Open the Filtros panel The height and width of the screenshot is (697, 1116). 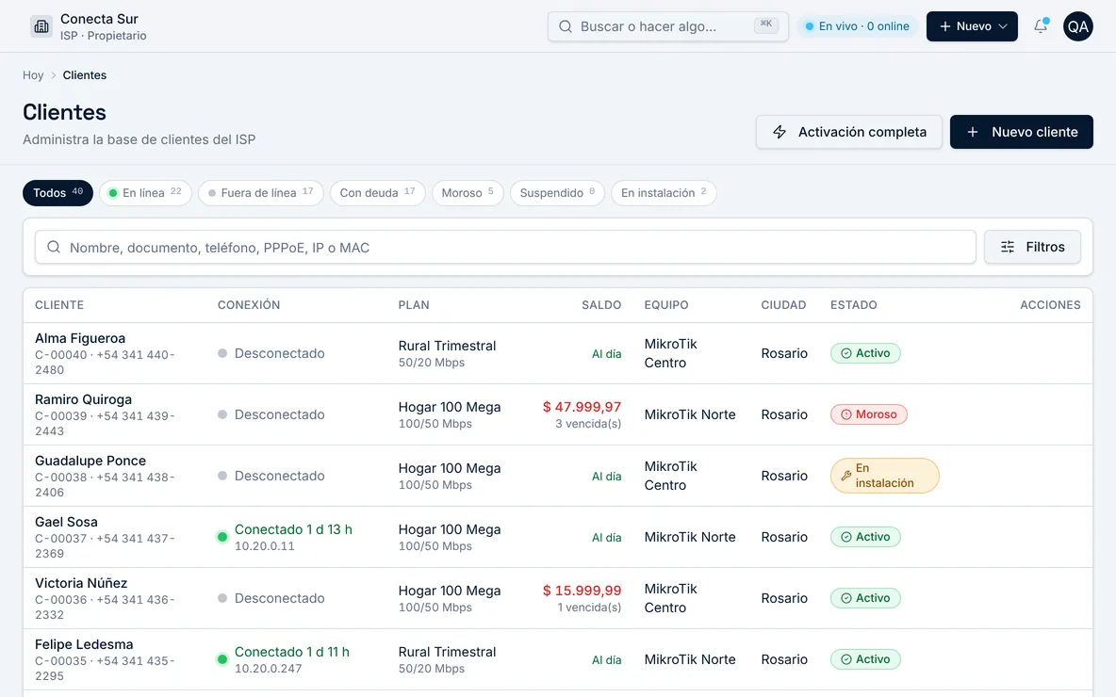click(x=1032, y=247)
